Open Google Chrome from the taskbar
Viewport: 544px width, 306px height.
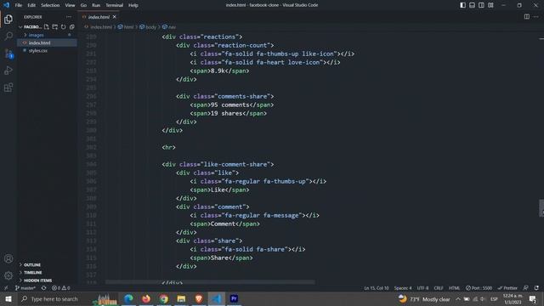pos(164,298)
